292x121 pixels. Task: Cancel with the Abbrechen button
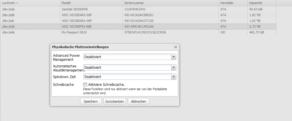pyautogui.click(x=138, y=101)
